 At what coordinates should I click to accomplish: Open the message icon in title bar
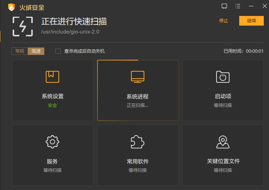pyautogui.click(x=224, y=6)
